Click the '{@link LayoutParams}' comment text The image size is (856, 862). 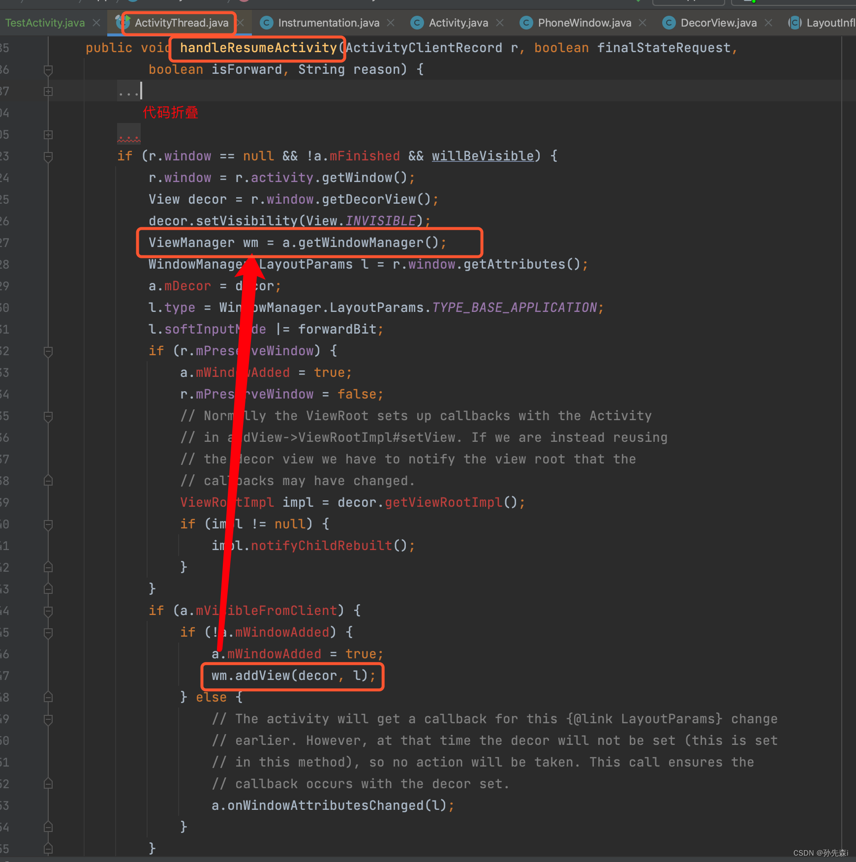(x=644, y=719)
